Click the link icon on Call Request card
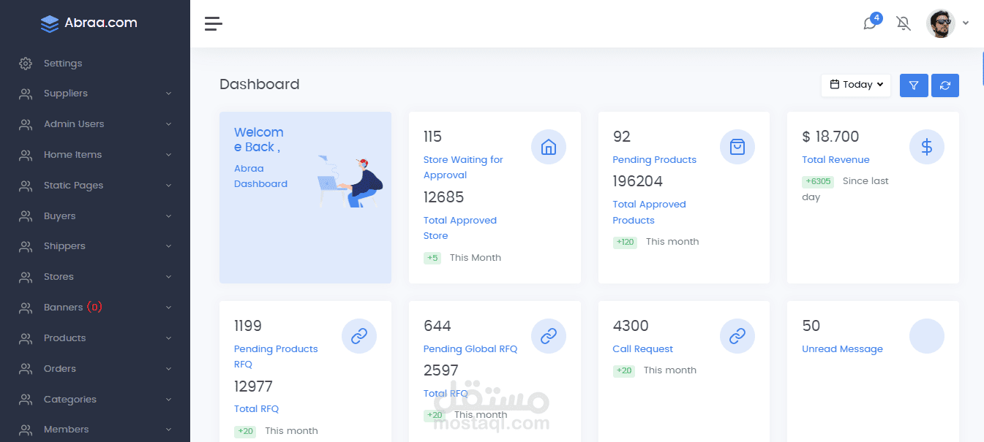This screenshot has height=442, width=984. point(737,336)
